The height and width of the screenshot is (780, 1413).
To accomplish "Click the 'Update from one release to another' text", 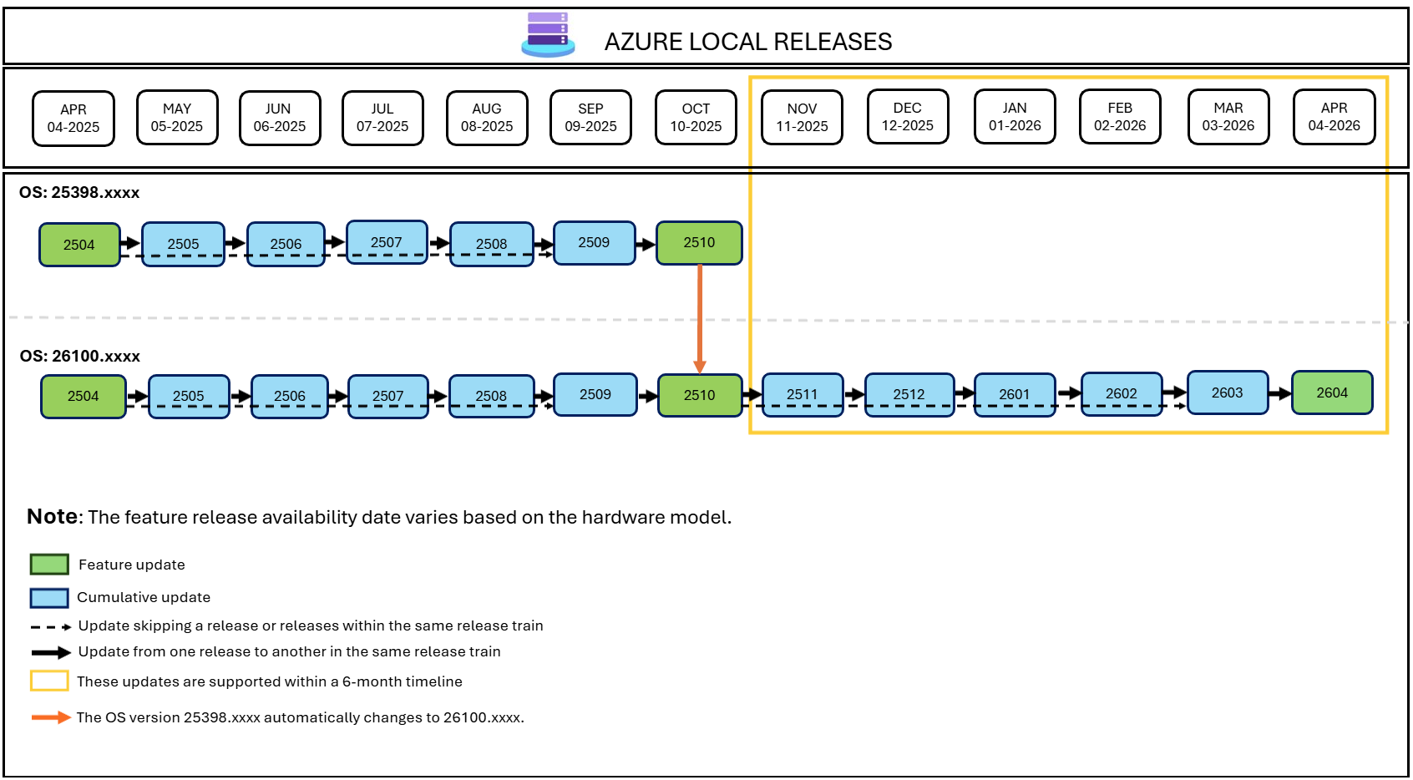I will [x=290, y=652].
